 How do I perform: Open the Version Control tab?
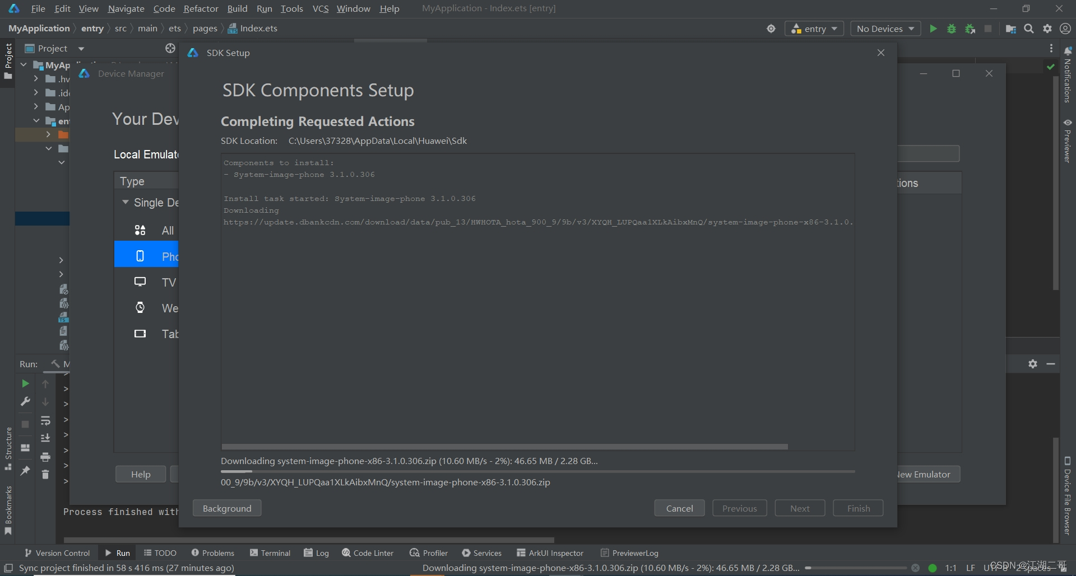point(57,553)
